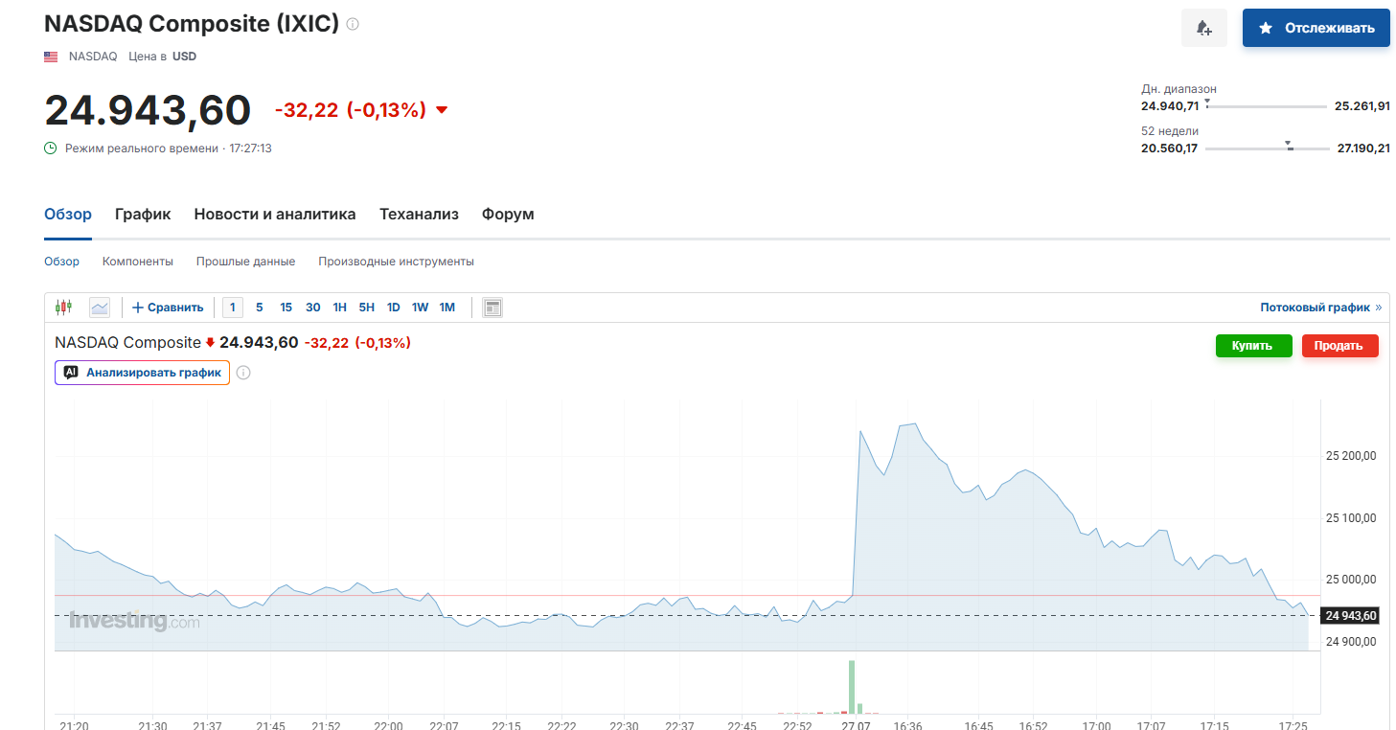Select the 1 minute timeframe
Image resolution: width=1396 pixels, height=730 pixels.
point(232,308)
